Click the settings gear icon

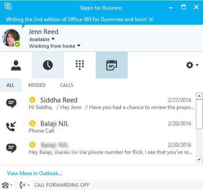coord(190,65)
